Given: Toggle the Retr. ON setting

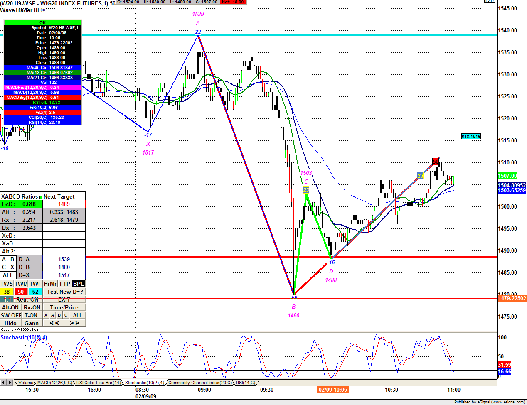Looking at the screenshot, I should 27,299.
